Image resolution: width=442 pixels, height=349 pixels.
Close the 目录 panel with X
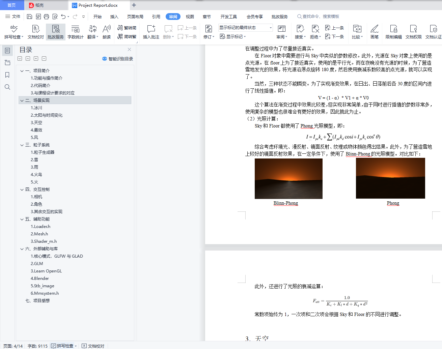pos(129,49)
